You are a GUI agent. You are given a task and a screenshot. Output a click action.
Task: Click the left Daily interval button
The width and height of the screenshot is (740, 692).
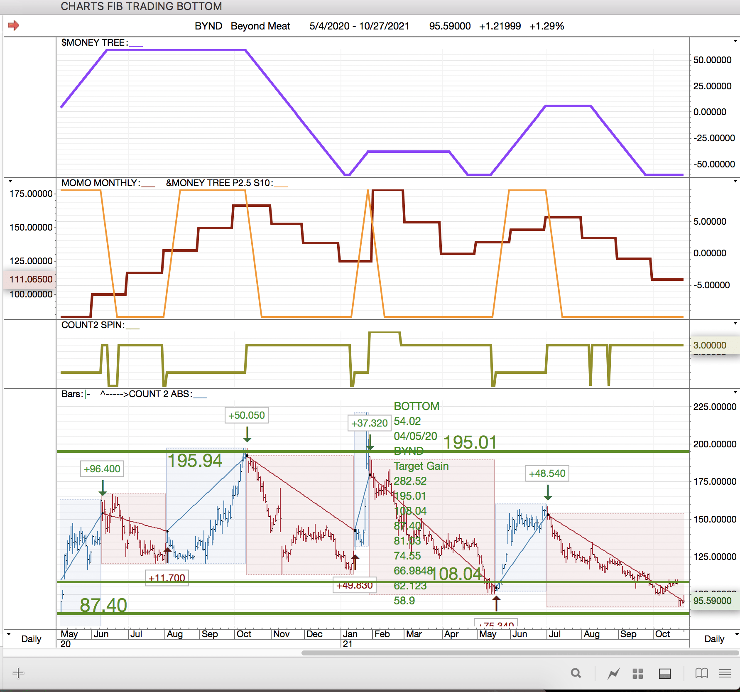coord(31,639)
